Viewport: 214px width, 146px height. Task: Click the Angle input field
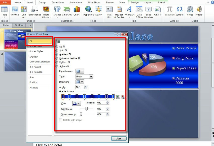(x=80, y=87)
